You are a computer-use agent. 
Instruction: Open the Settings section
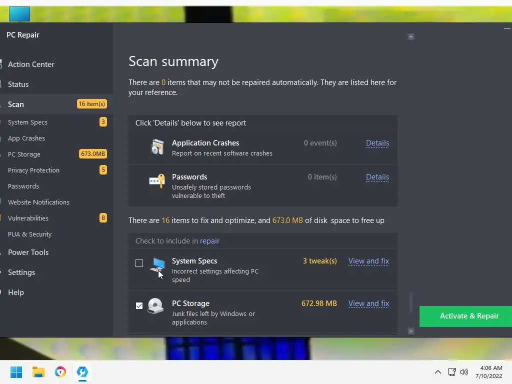coord(21,272)
